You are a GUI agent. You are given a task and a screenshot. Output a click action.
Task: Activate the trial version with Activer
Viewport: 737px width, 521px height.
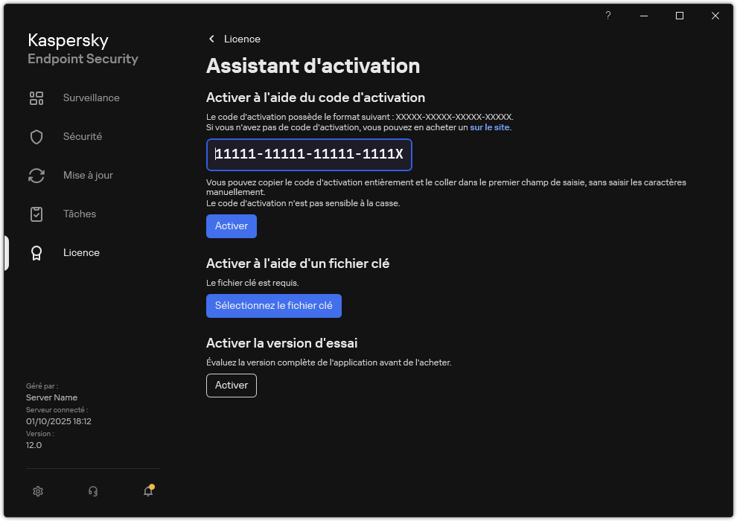[x=231, y=385]
